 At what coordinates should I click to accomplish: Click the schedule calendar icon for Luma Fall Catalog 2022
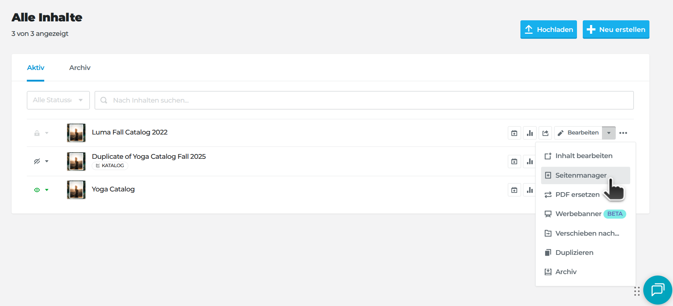click(x=514, y=133)
